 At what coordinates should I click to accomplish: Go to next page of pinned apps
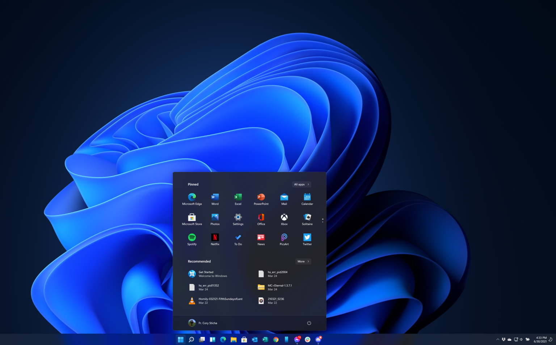tap(323, 222)
